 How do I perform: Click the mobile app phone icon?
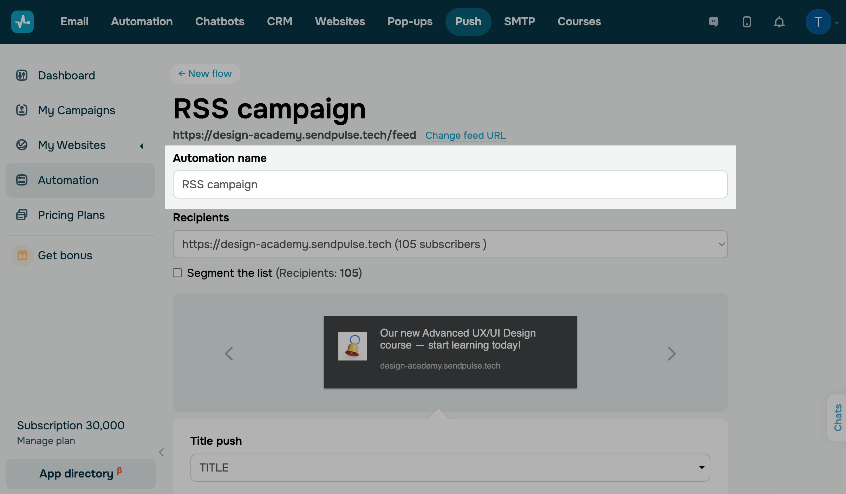pyautogui.click(x=747, y=22)
